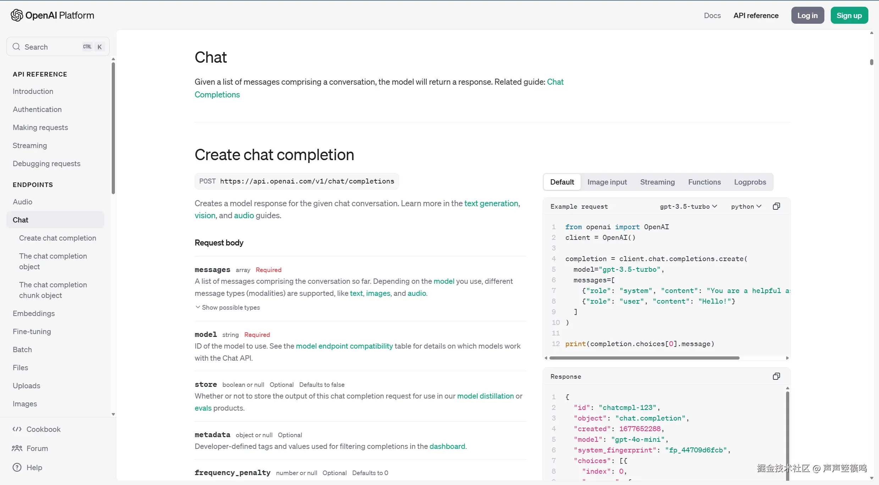Click the 'frequency_penalty' parameter name
This screenshot has height=485, width=879.
[232, 473]
